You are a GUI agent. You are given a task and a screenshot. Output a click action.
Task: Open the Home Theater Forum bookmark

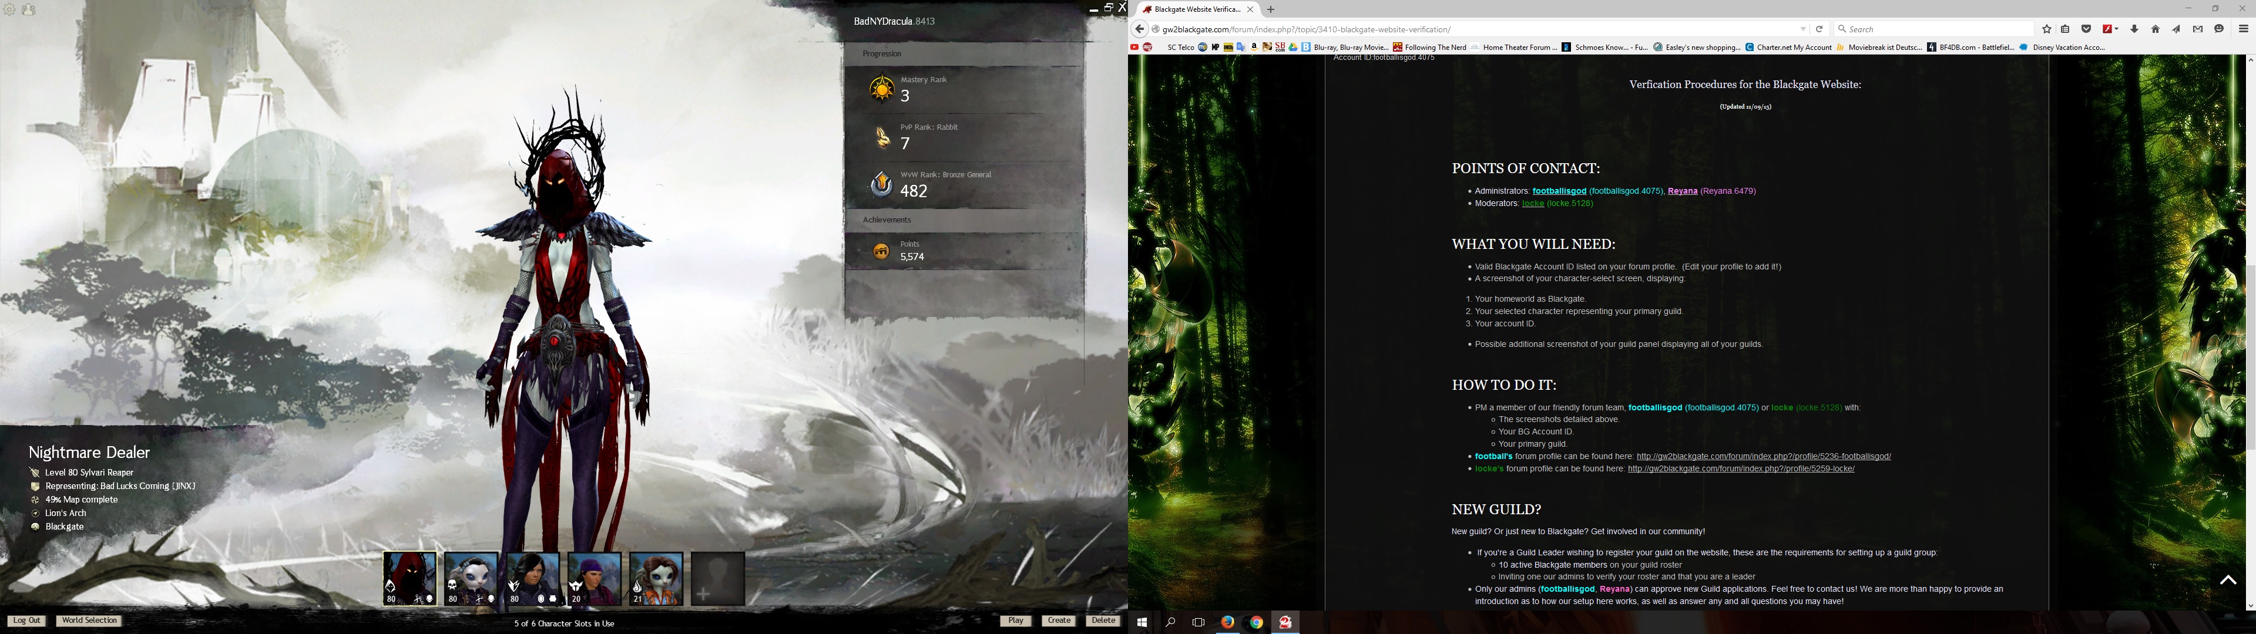coord(1514,48)
